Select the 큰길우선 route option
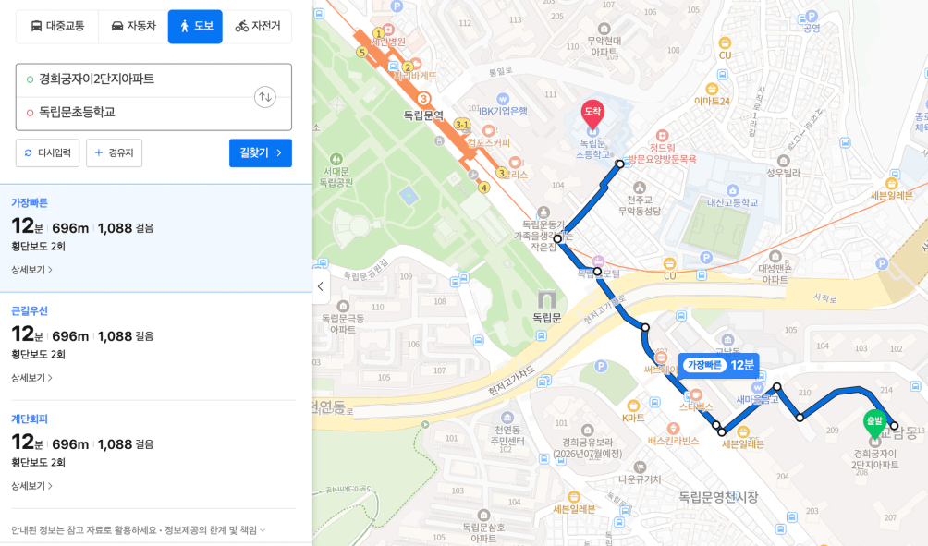 pyautogui.click(x=156, y=346)
